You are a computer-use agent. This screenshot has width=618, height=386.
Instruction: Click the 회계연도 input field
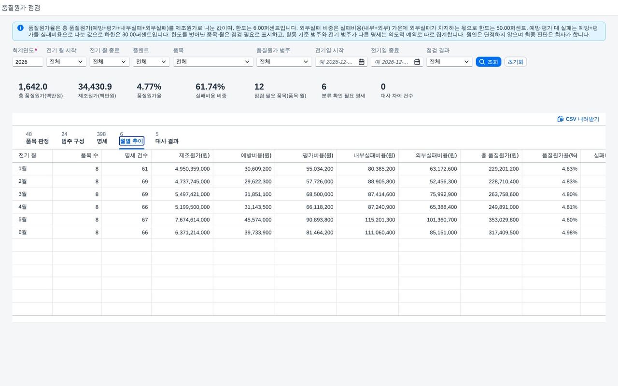click(x=28, y=62)
